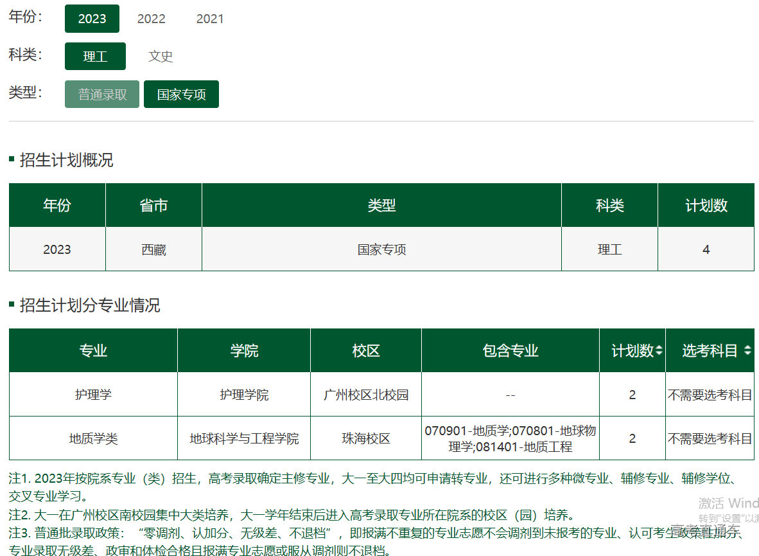This screenshot has width=759, height=556.
Task: Click the 包含专业 column header
Action: (510, 351)
